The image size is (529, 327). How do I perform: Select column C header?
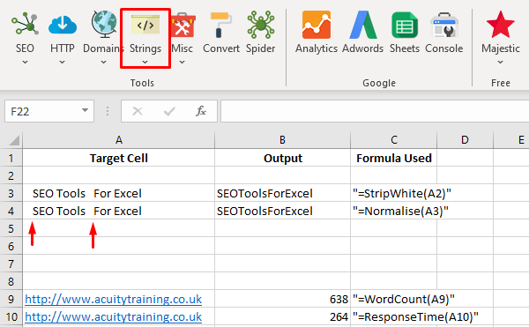tap(394, 140)
